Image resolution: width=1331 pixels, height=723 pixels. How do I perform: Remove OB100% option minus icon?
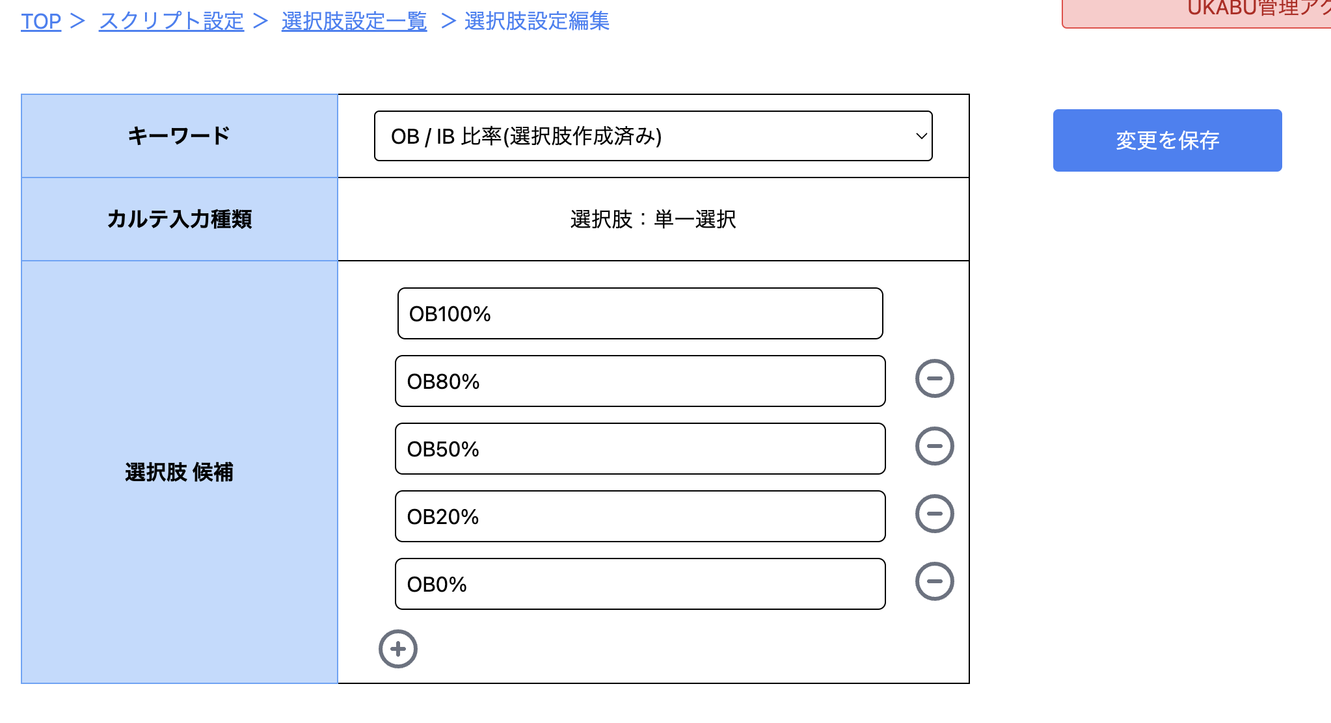click(x=935, y=314)
